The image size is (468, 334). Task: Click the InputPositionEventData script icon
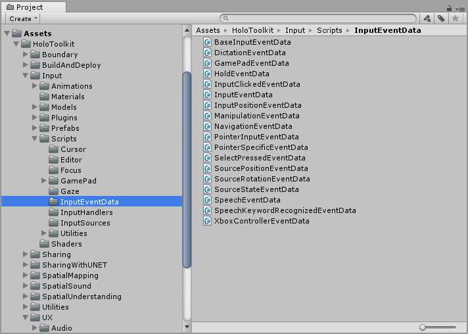pos(207,105)
